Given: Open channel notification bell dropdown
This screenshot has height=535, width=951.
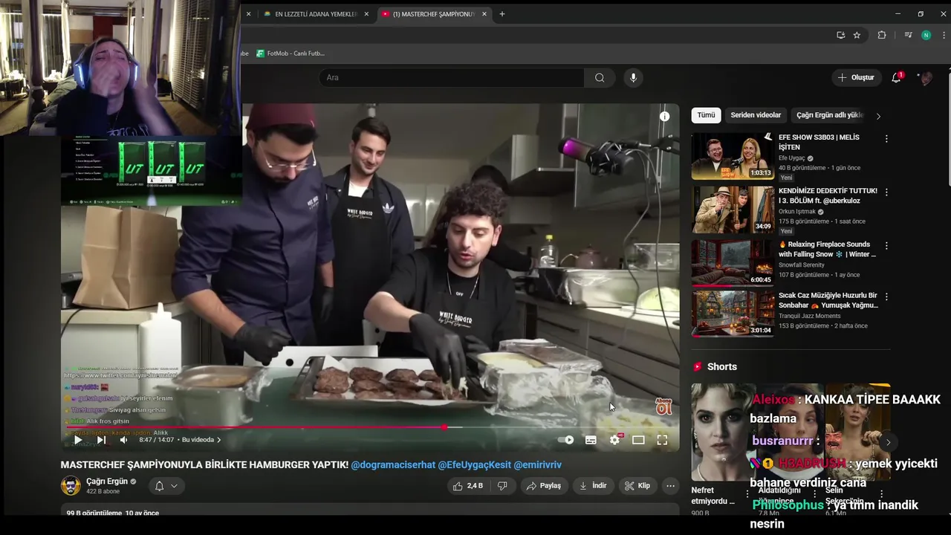Looking at the screenshot, I should (x=166, y=486).
